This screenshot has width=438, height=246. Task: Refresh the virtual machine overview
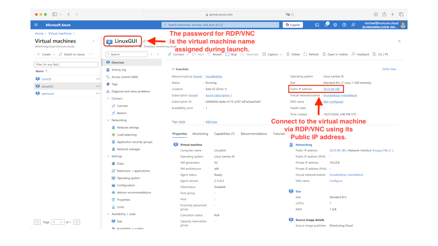[x=311, y=54]
